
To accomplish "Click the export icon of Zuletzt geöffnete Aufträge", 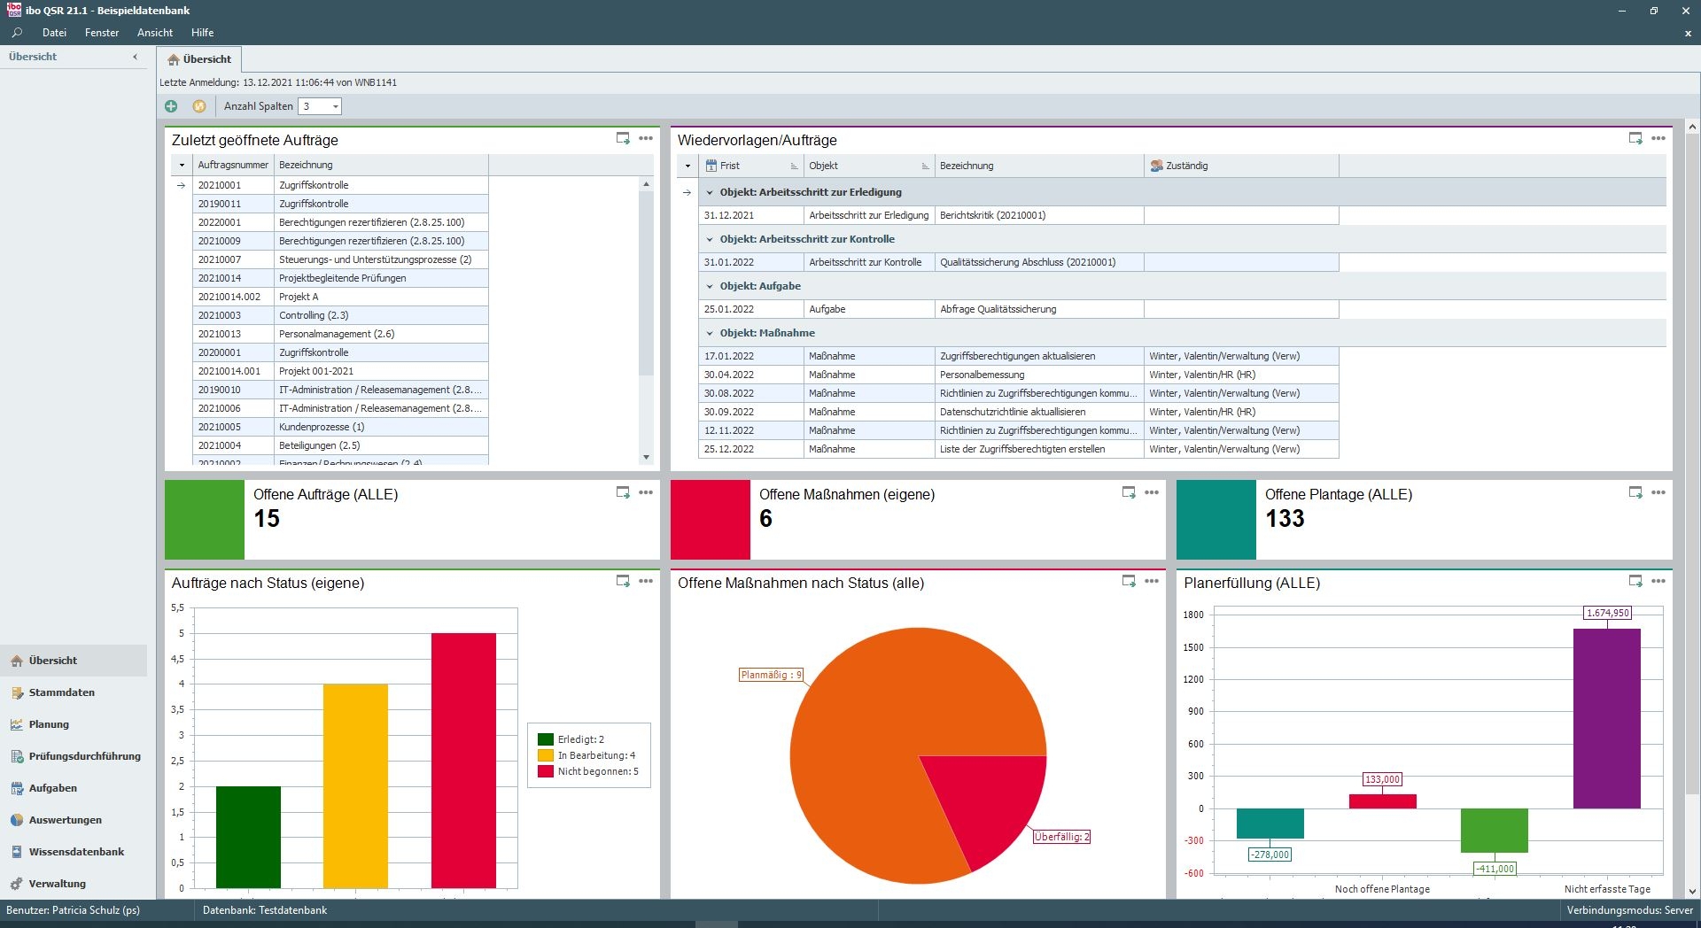I will tap(623, 138).
